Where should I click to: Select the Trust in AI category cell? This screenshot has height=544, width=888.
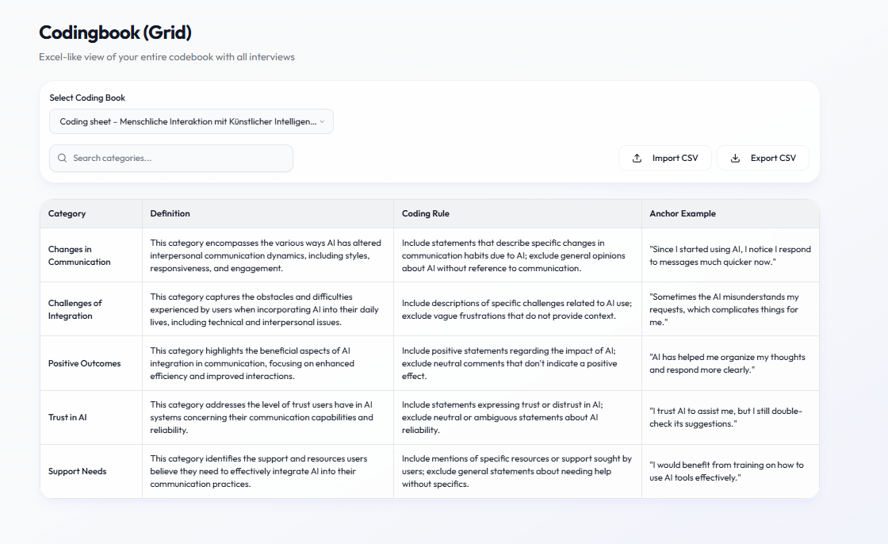click(x=67, y=417)
